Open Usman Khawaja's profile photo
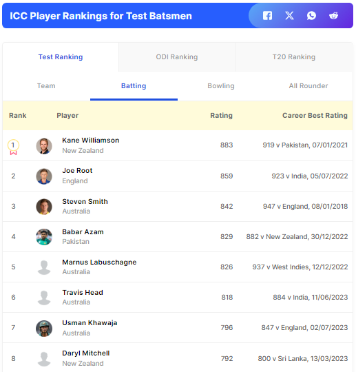356x372 pixels. [x=44, y=329]
